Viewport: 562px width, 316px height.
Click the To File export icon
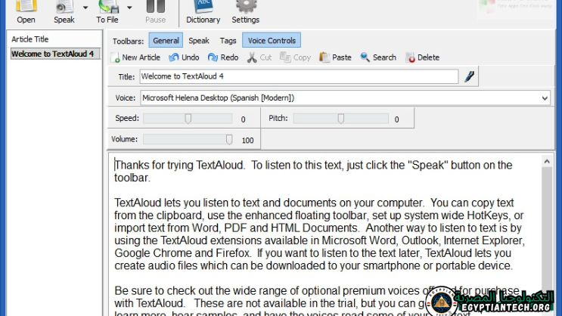pos(108,6)
